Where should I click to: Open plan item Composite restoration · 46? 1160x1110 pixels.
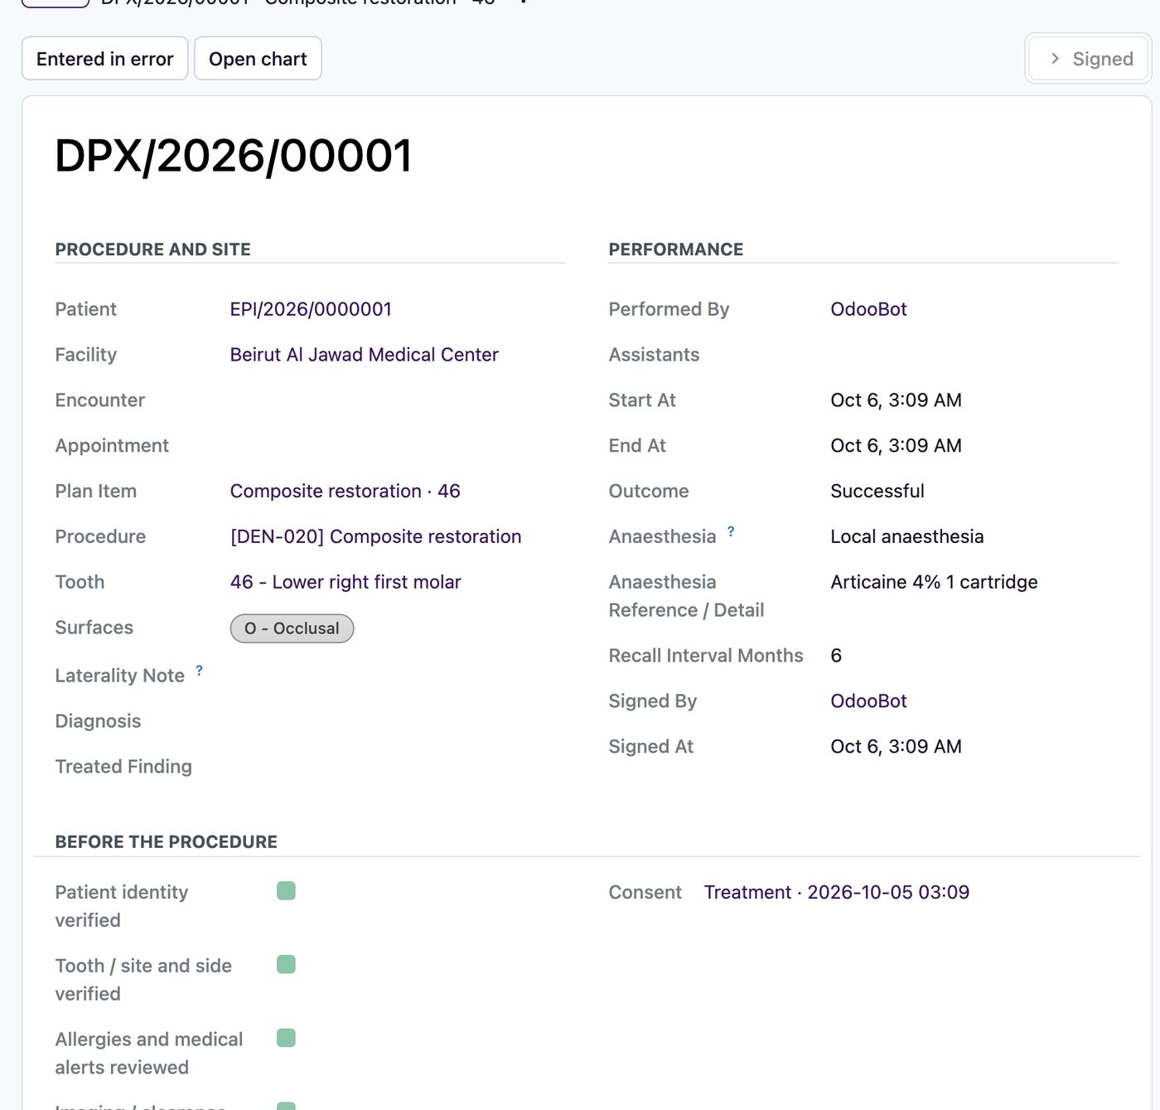coord(346,492)
